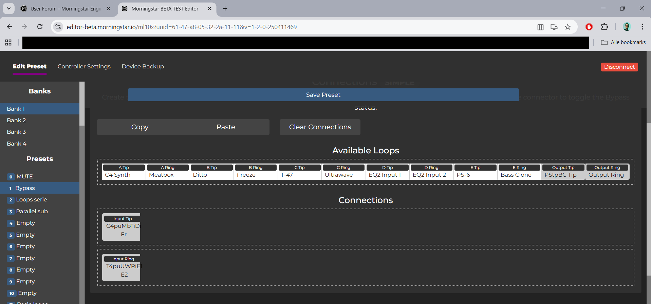Select preset 1 Bypass

[x=40, y=188]
